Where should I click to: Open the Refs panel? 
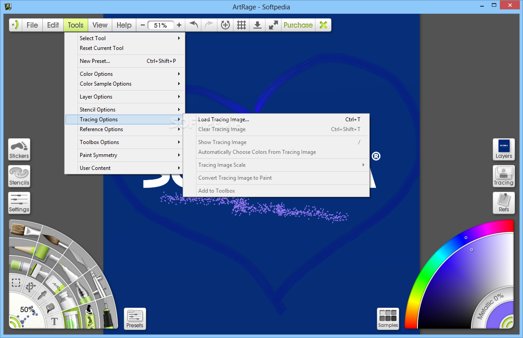tap(504, 203)
